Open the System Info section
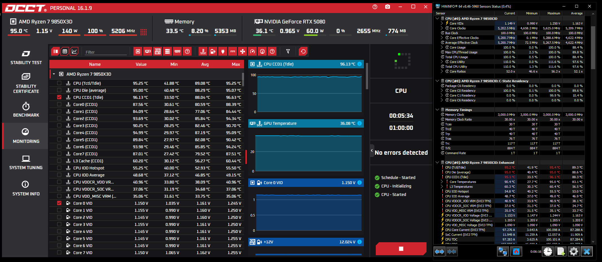Screen dimensions: 602x262 [26, 189]
